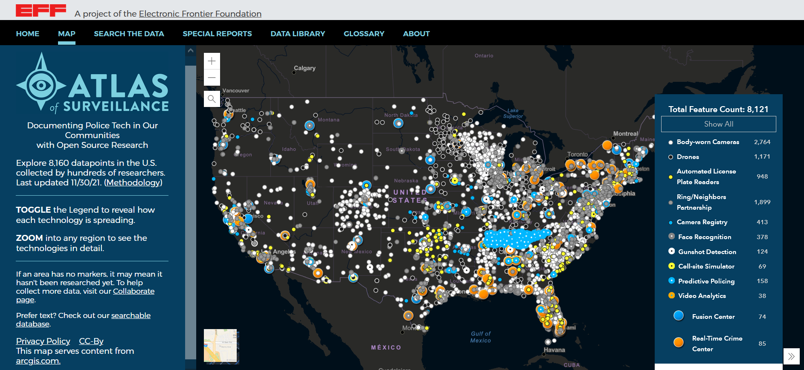804x370 pixels.
Task: Open the Search the Data menu item
Action: pos(129,34)
